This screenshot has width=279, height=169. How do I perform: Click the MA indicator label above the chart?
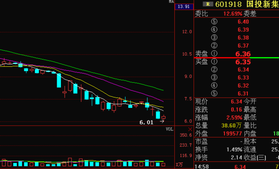171,1
